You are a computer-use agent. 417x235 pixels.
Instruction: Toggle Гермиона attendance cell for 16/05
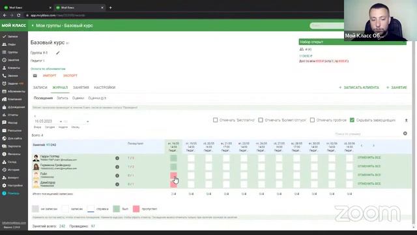tap(173, 167)
